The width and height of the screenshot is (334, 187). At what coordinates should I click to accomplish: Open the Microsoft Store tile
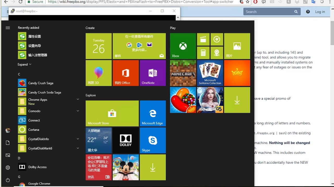(x=112, y=113)
